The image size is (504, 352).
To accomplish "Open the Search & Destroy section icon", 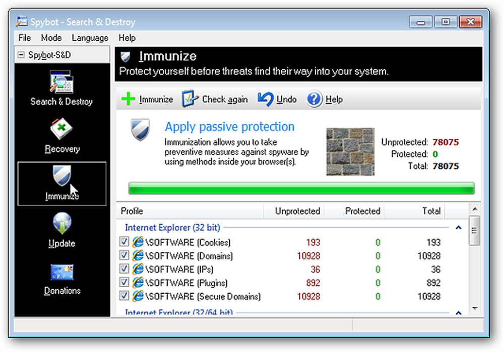I will click(61, 82).
